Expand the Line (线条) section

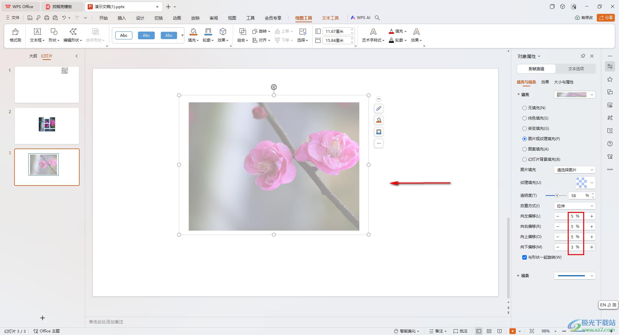point(518,276)
